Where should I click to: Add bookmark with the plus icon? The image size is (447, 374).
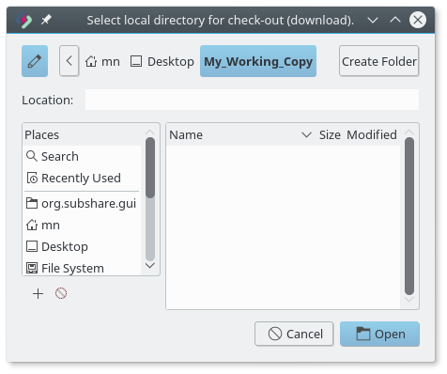coord(39,294)
